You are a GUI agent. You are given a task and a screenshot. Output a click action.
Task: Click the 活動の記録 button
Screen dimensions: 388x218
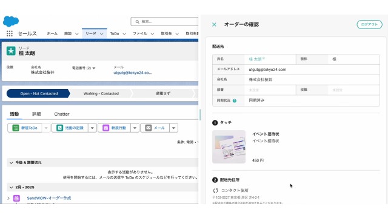pos(70,128)
